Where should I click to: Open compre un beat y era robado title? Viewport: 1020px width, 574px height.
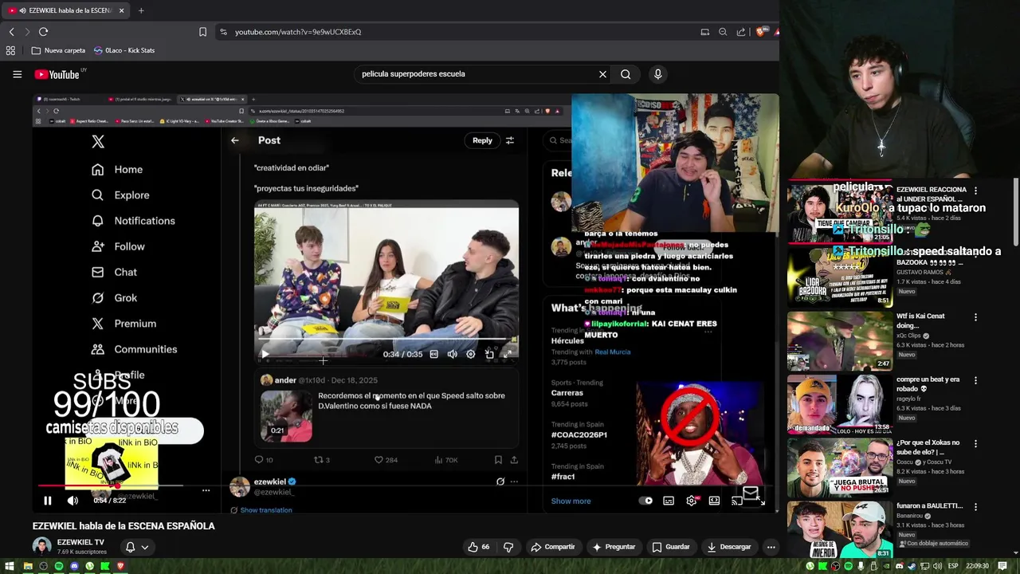coord(928,384)
